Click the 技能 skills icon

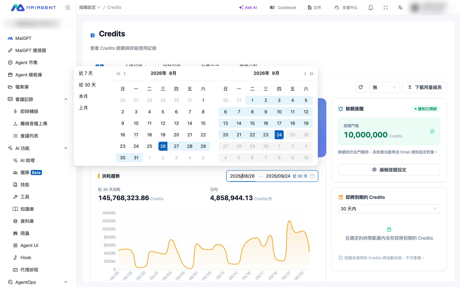[x=15, y=185]
